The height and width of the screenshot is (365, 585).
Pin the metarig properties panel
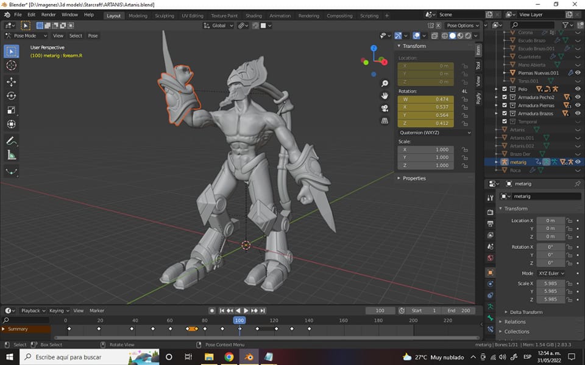[578, 184]
